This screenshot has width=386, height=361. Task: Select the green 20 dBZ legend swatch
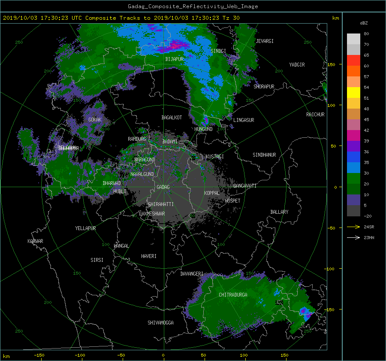coord(353,179)
